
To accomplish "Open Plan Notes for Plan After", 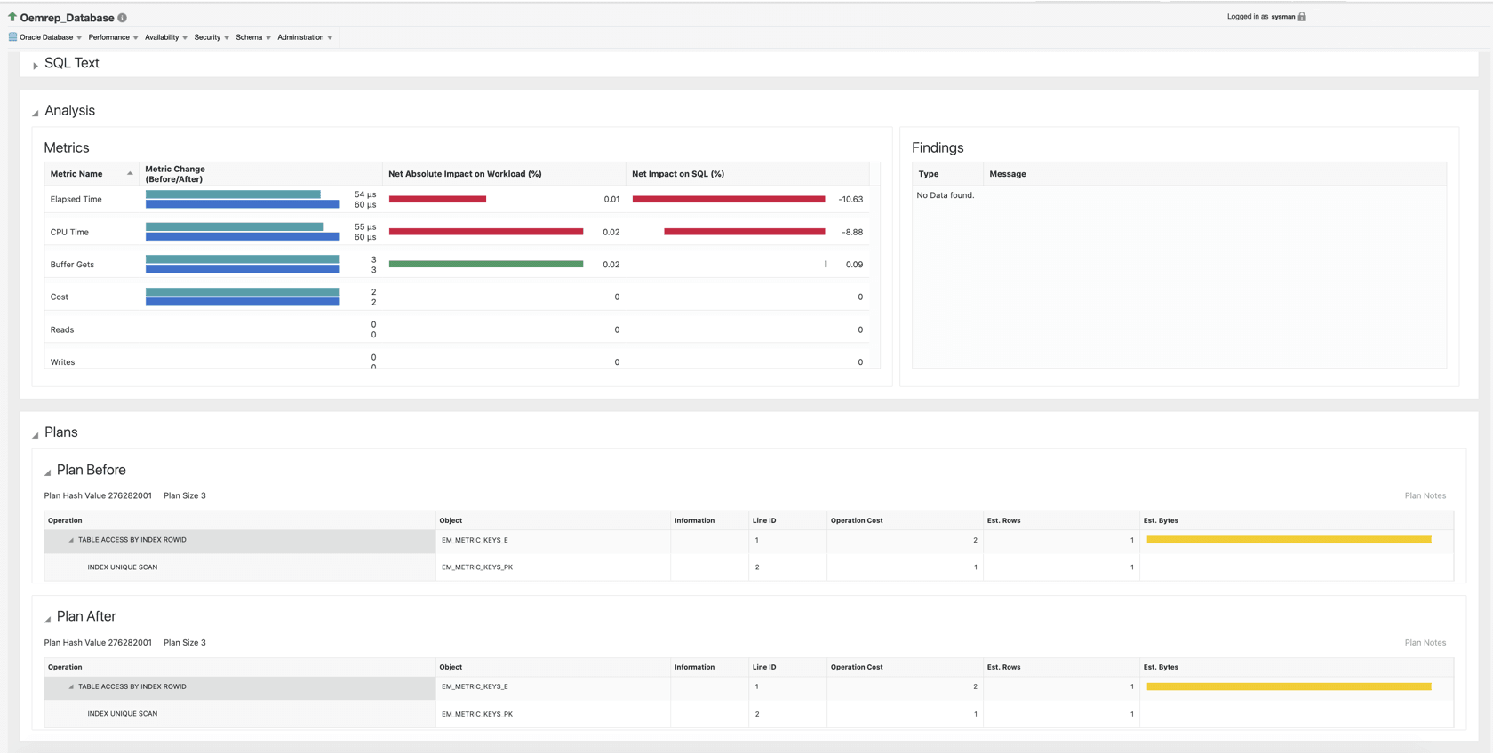I will pos(1425,642).
